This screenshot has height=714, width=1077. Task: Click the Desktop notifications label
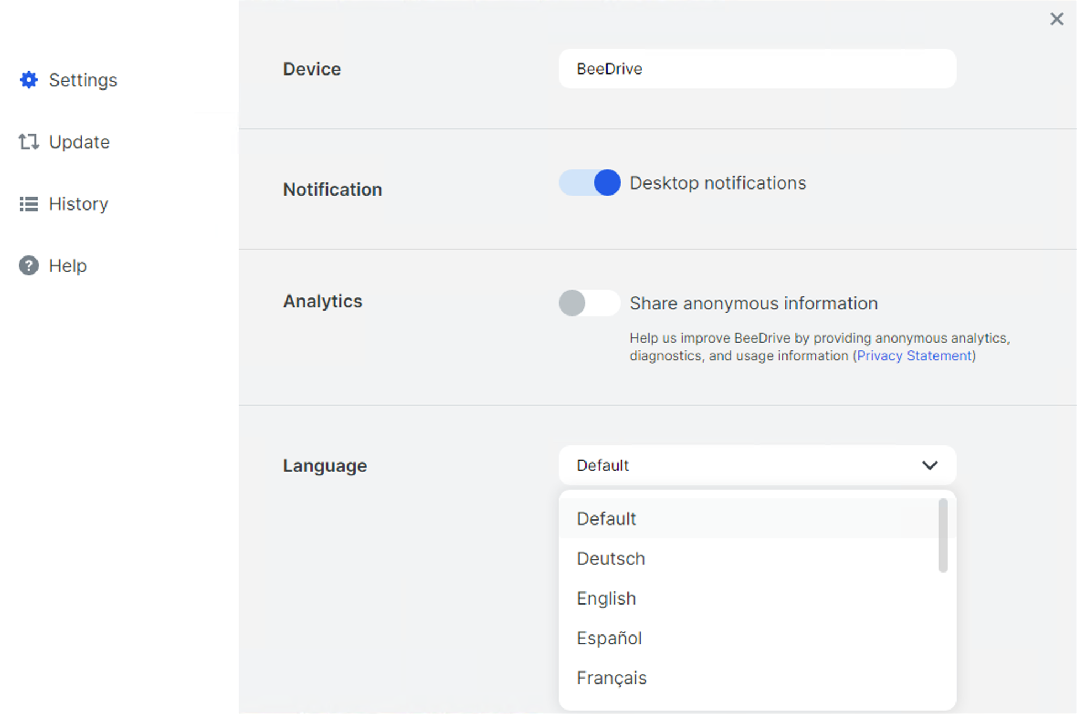pyautogui.click(x=718, y=183)
